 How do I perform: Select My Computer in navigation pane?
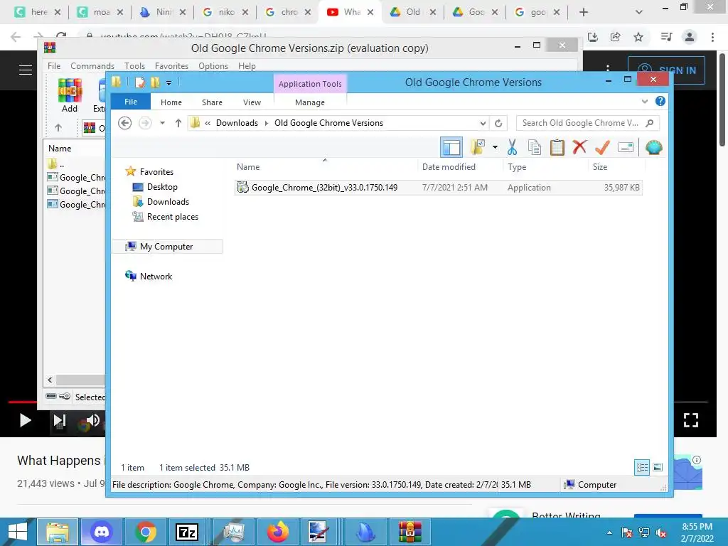[166, 247]
